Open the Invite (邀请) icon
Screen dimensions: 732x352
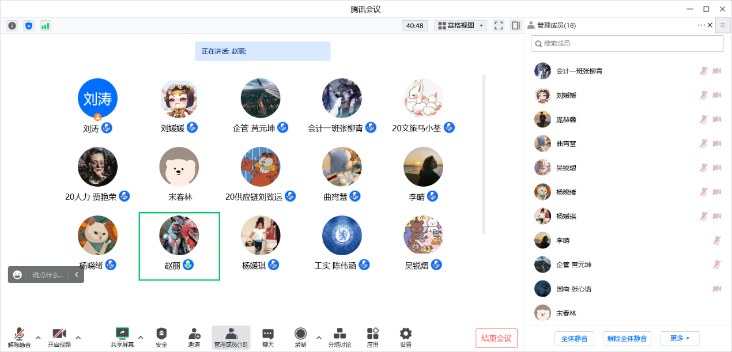pyautogui.click(x=194, y=337)
